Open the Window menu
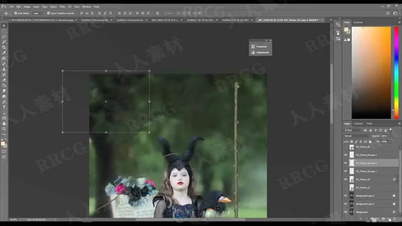 (x=86, y=6)
